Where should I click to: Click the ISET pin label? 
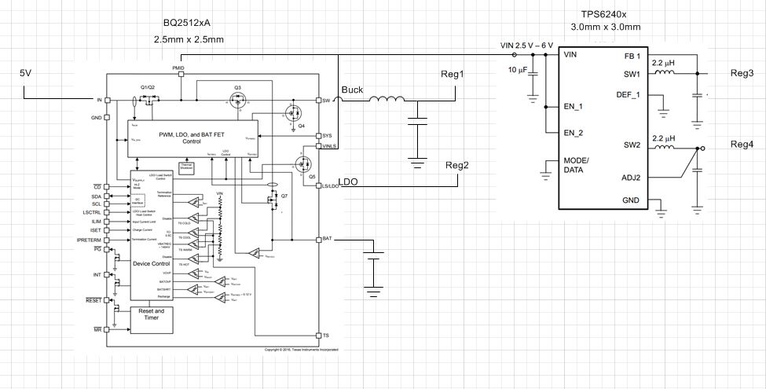click(96, 230)
